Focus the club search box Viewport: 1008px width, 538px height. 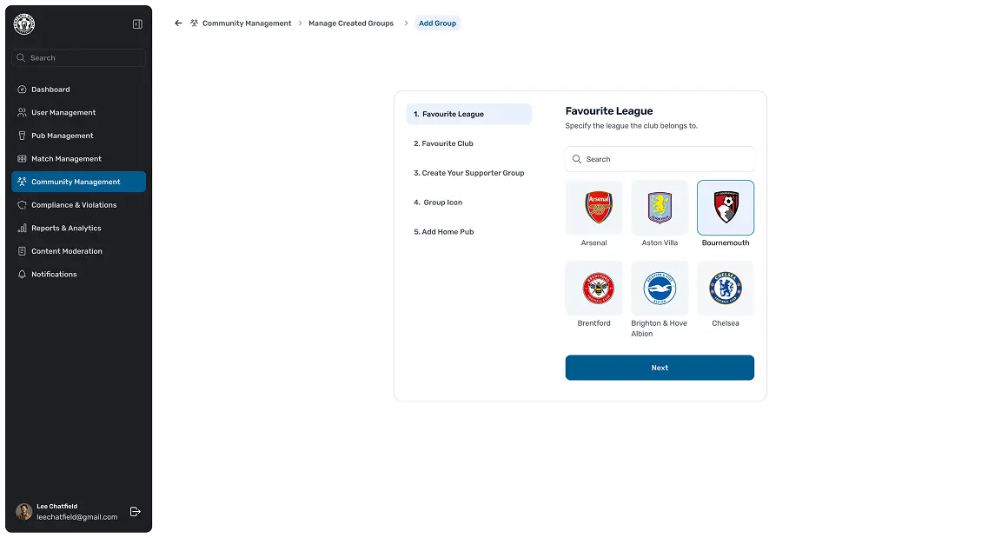point(660,159)
